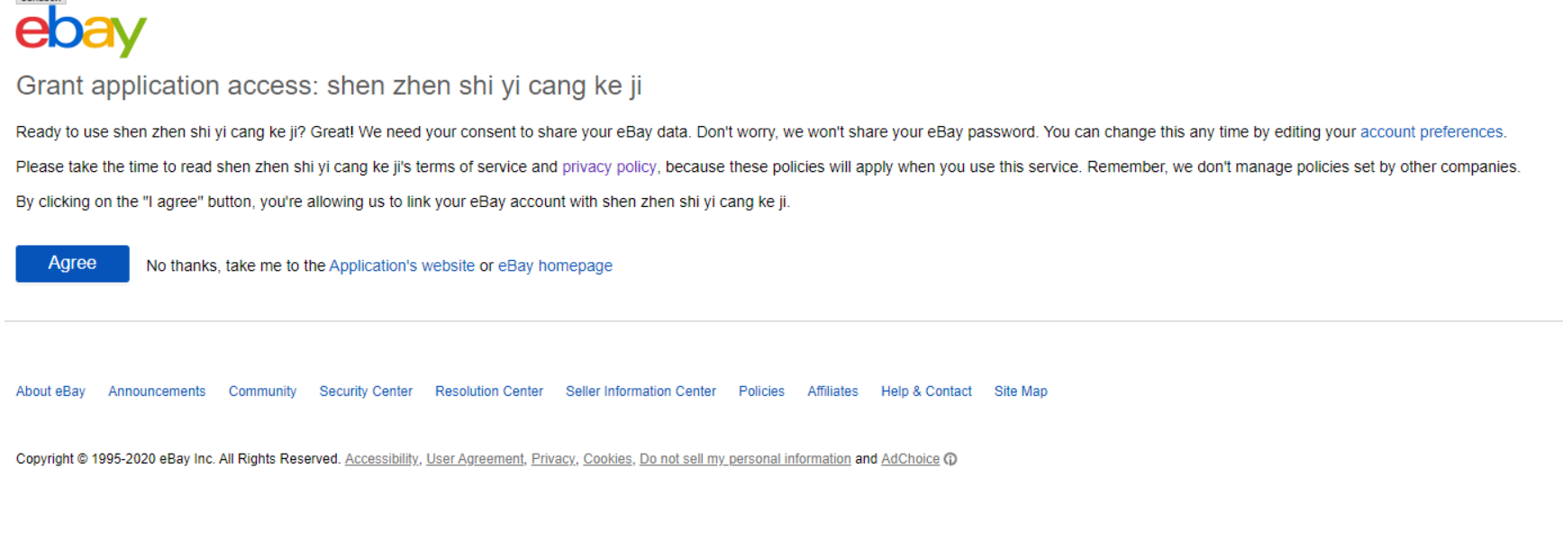1563x558 pixels.
Task: Click the AdChoice info icon
Action: pyautogui.click(x=950, y=459)
